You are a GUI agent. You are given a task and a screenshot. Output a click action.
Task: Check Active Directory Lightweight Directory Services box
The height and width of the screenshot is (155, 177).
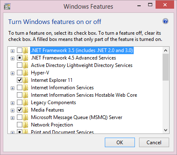coord(19,65)
